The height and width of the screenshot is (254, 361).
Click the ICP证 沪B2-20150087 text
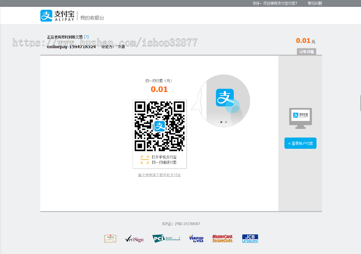(x=181, y=224)
